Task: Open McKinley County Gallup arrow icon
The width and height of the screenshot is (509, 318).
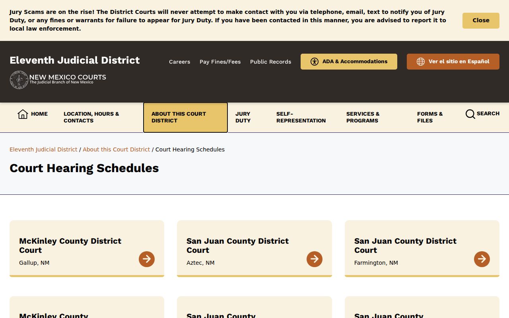Action: [147, 259]
